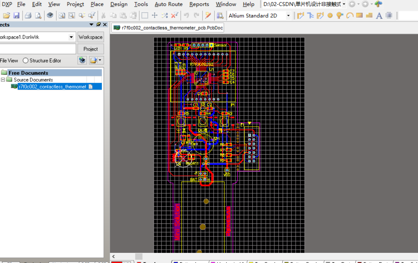Go forward with the right navigation arrow
418x263 pixels.
[x=365, y=4]
